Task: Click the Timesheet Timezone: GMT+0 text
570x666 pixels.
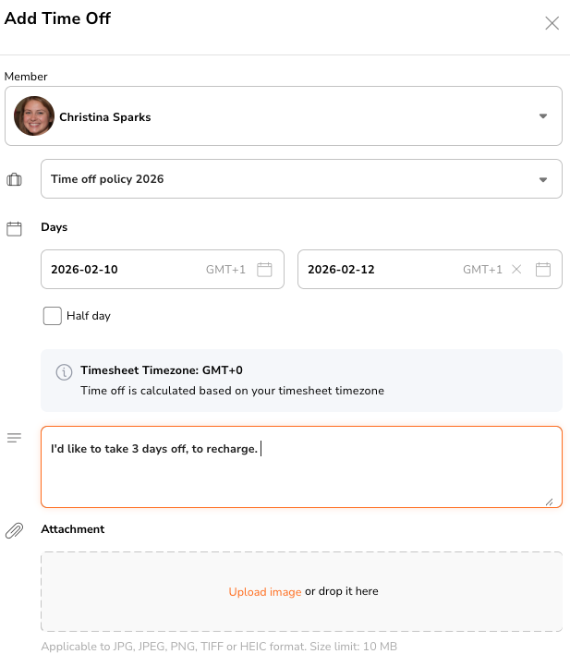Action: click(162, 370)
